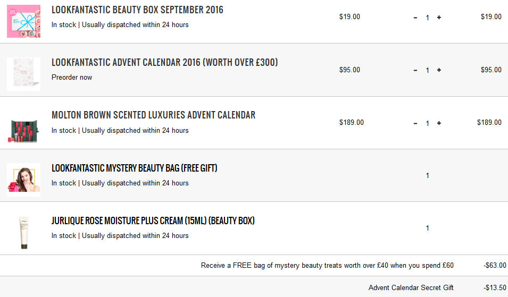Click the Molton Brown quantity value field
Screen dimensions: 508x297
pos(427,123)
